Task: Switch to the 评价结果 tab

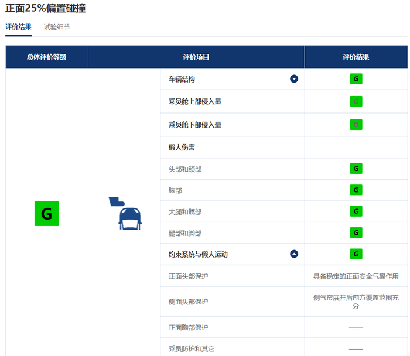Action: click(x=18, y=27)
